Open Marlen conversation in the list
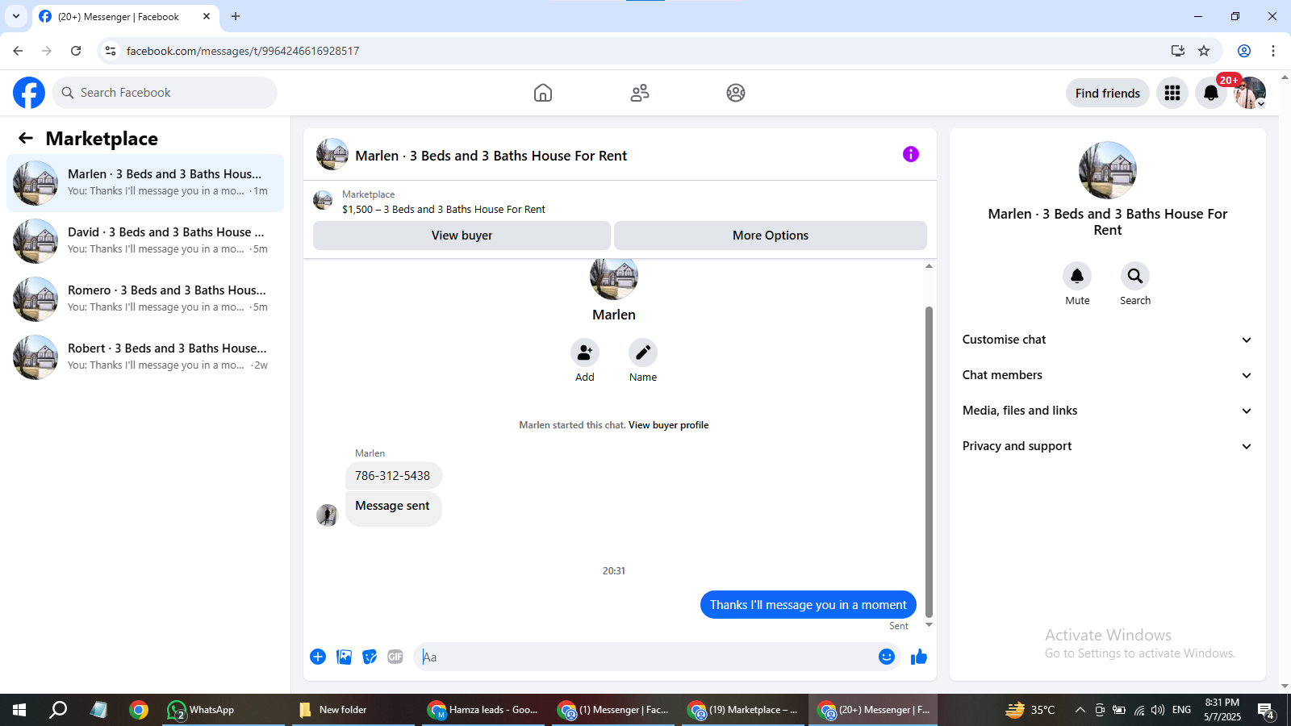This screenshot has height=726, width=1291. click(145, 183)
